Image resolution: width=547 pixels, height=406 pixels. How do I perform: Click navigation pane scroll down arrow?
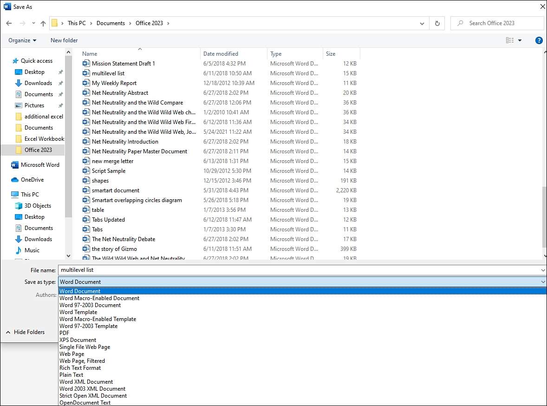click(68, 256)
